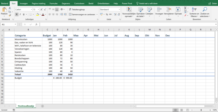Image resolution: width=218 pixels, height=112 pixels.
Task: Click the yellow fill color button
Action: (x=37, y=14)
